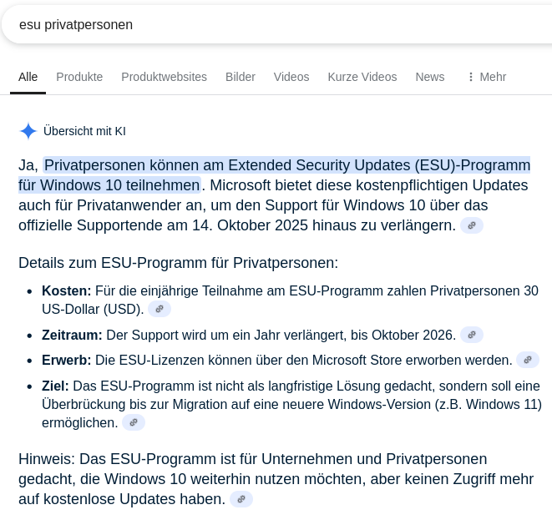The height and width of the screenshot is (525, 552).
Task: Click the AI overview sparkle icon
Action: coord(28,131)
